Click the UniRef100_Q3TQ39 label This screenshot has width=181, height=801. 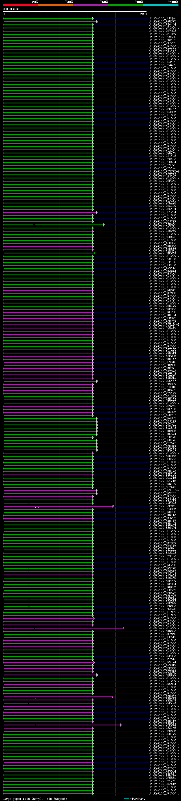pyautogui.click(x=162, y=34)
